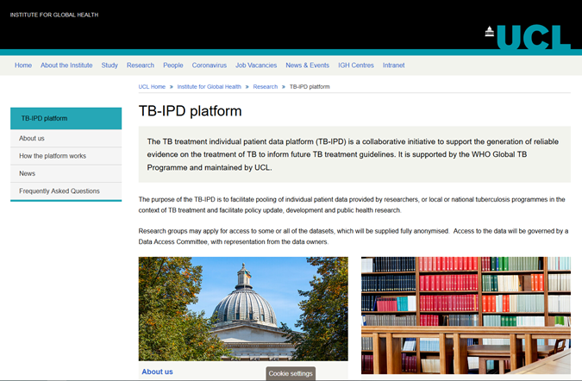Select TB-IPD platform sidebar heading
This screenshot has height=381, width=582.
(66, 118)
